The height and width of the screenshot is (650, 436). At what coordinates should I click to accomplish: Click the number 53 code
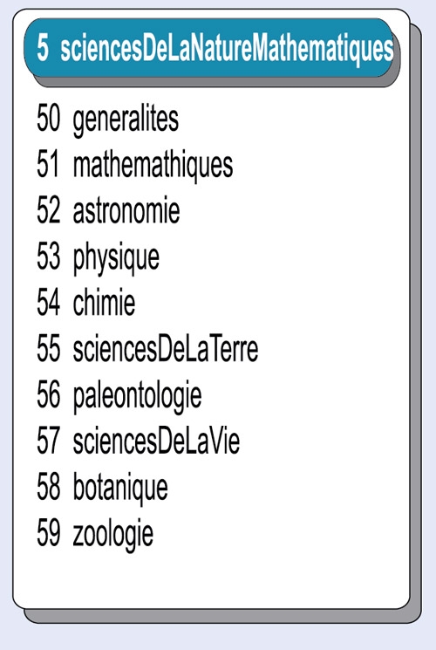[x=49, y=257]
